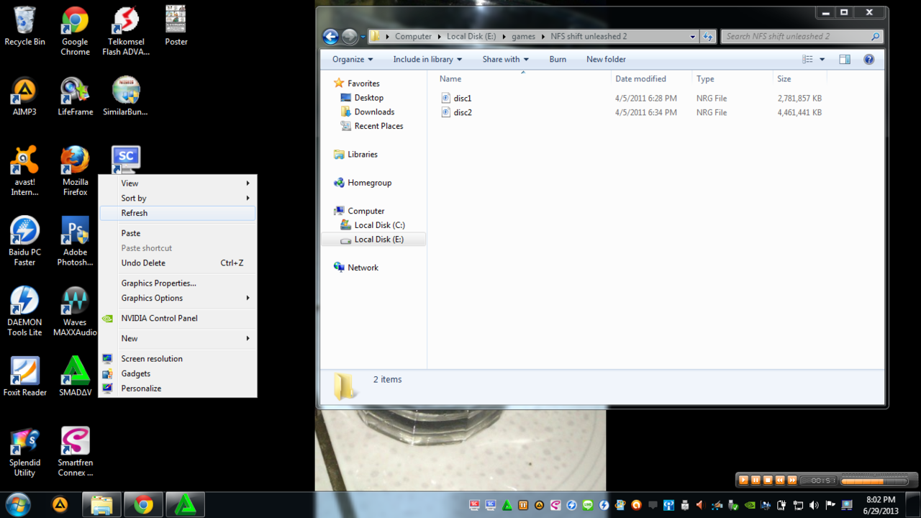Sort files by the Date modified column
921x518 pixels.
651,79
